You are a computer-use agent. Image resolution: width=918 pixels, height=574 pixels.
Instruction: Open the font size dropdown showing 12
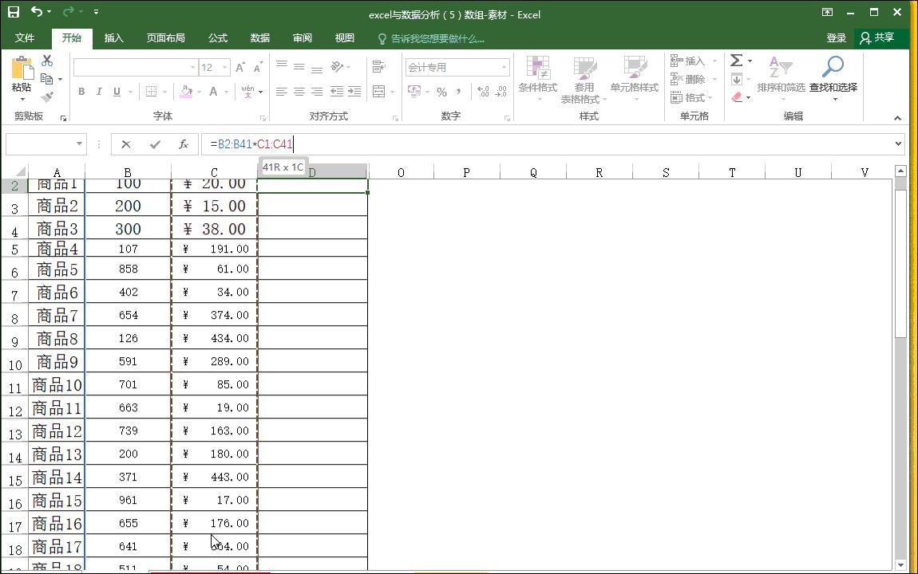point(224,68)
